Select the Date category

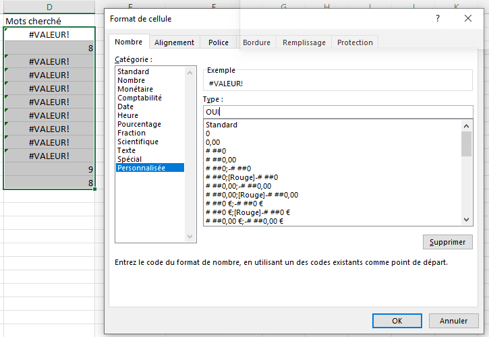125,106
